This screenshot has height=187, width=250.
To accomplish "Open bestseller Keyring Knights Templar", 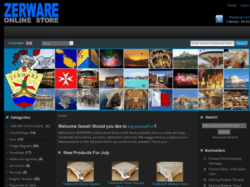I will click(x=226, y=180).
